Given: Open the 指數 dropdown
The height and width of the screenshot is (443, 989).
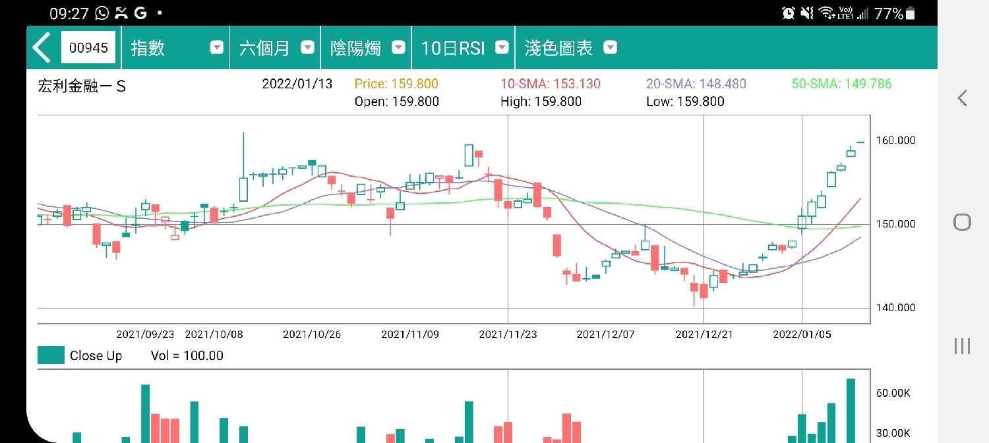Looking at the screenshot, I should click(176, 48).
